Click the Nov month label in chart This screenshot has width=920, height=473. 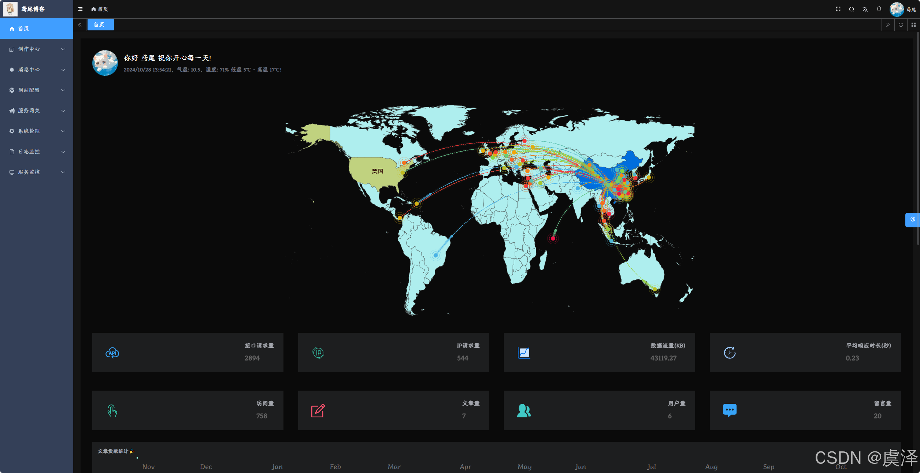tap(148, 467)
